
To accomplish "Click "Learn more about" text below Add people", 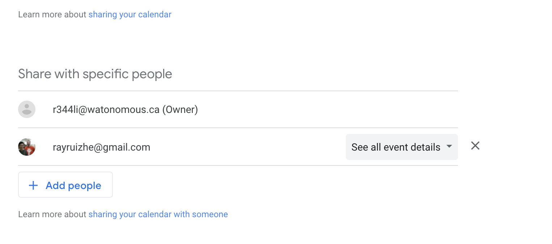I will (52, 214).
